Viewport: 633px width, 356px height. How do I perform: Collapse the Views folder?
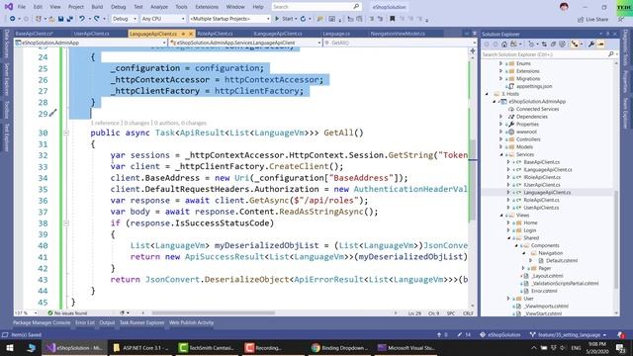point(501,216)
